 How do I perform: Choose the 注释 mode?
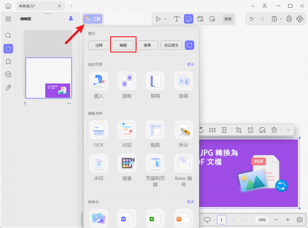(x=99, y=45)
